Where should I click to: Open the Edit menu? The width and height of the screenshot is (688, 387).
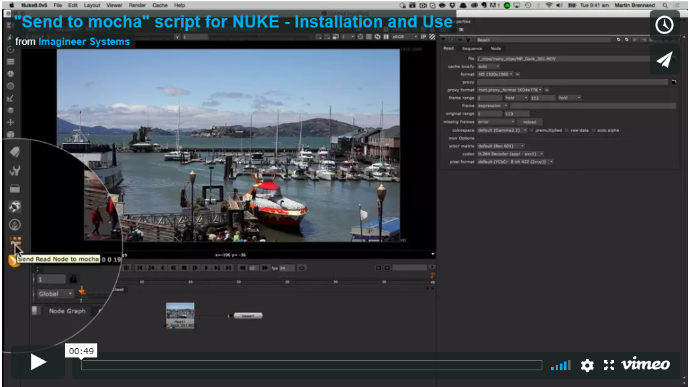[x=73, y=5]
